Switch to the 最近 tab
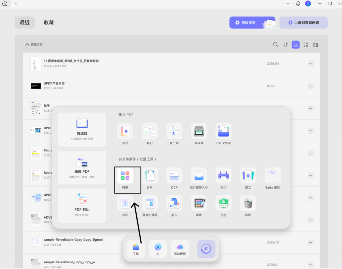Screen dimensions: 342x269 25,22
